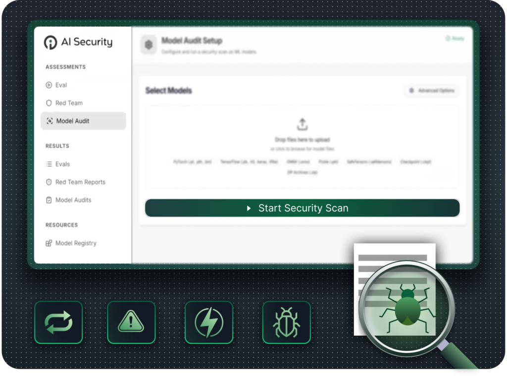Click the AI Security logo icon
The image size is (507, 376).
pos(51,43)
